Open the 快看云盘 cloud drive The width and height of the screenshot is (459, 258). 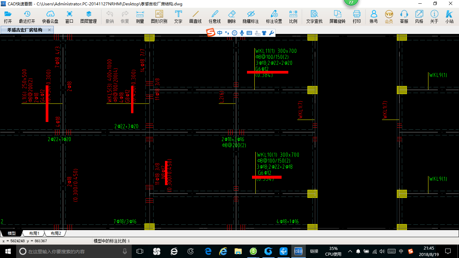pos(50,17)
